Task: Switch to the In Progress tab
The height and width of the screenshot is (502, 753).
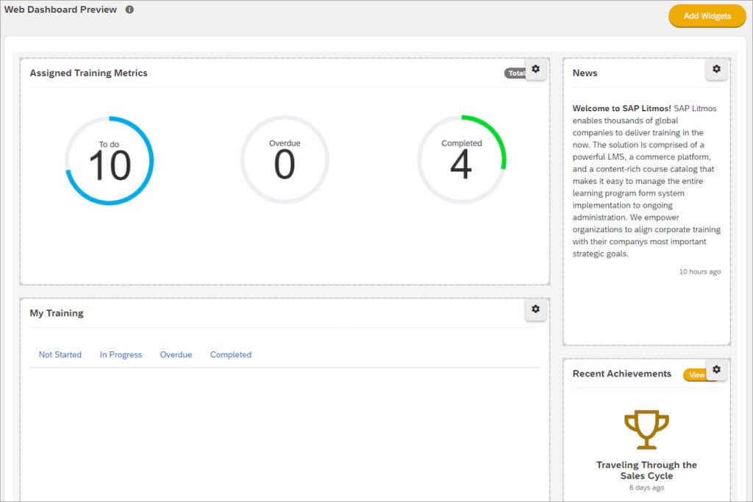Action: pyautogui.click(x=121, y=355)
